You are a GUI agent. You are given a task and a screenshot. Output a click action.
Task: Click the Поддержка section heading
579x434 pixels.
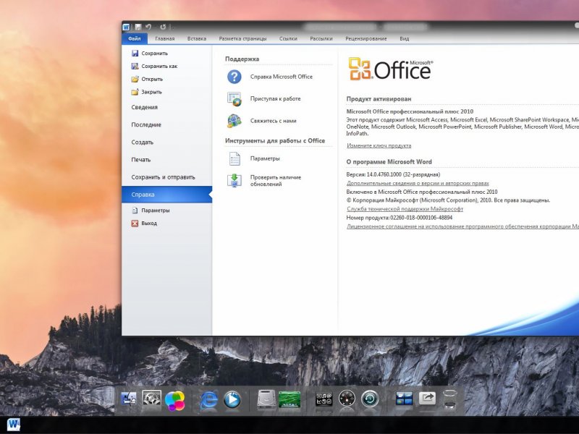click(x=242, y=59)
